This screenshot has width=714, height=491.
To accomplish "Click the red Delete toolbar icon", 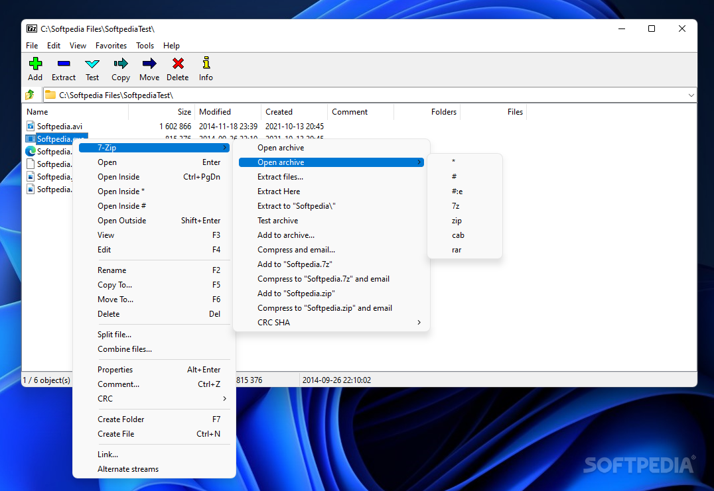I will point(178,63).
